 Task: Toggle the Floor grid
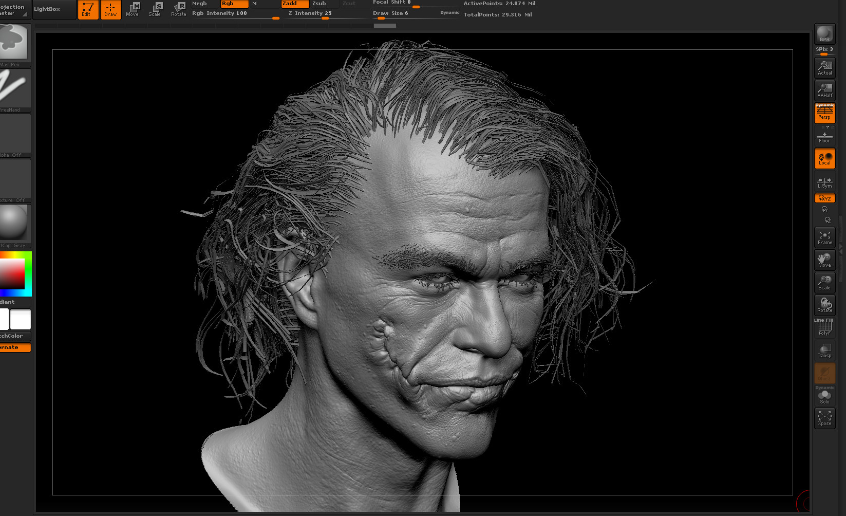[x=824, y=136]
